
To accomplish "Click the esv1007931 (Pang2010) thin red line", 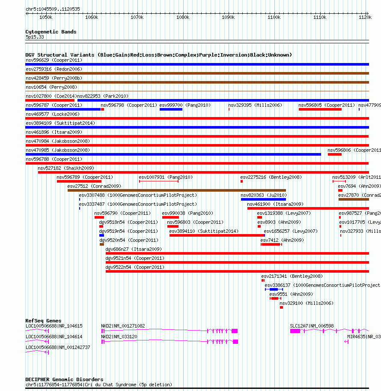I will 159,181.
